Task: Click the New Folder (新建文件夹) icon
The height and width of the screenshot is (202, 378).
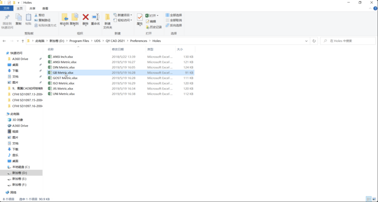Action: point(108,19)
